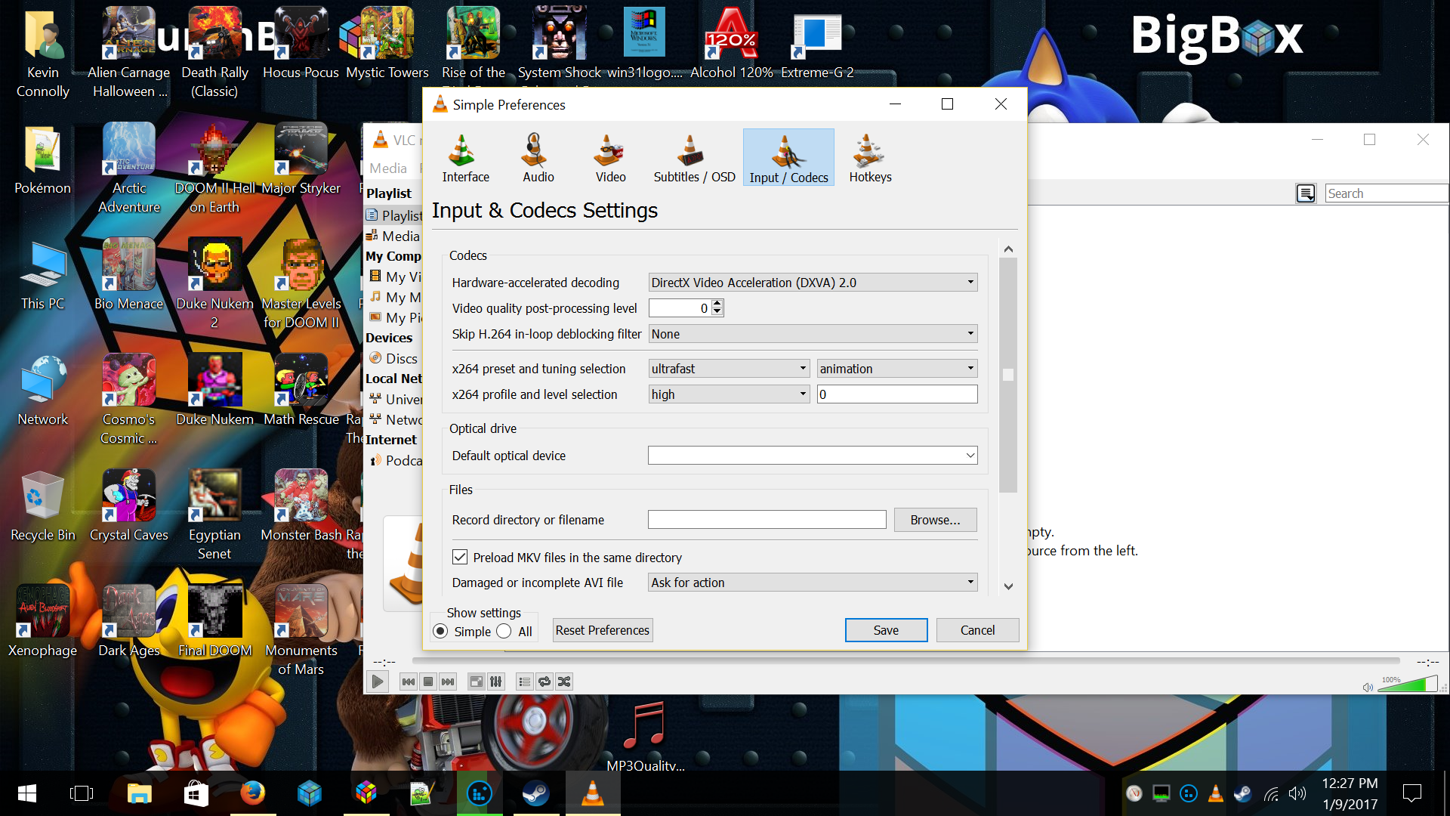Toggle the VLC playlist view button
Viewport: 1450px width, 816px height.
[x=525, y=682]
